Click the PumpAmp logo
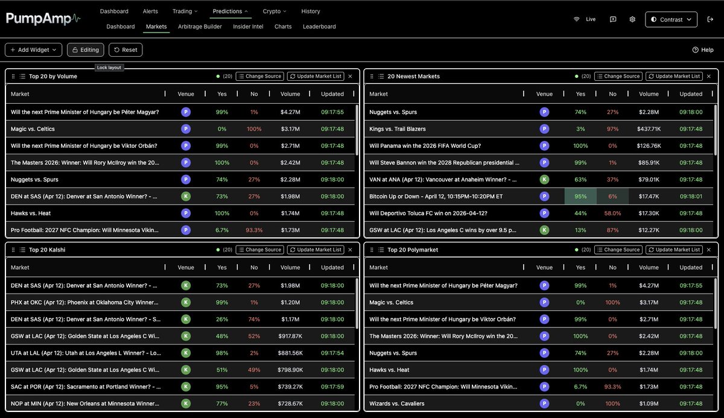This screenshot has width=724, height=418. (x=43, y=18)
